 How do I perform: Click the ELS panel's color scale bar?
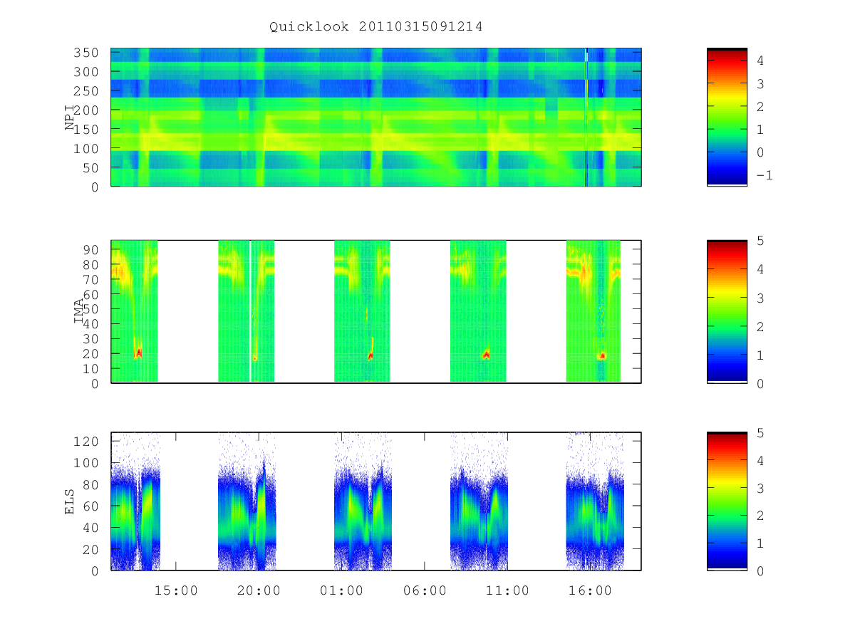727,501
